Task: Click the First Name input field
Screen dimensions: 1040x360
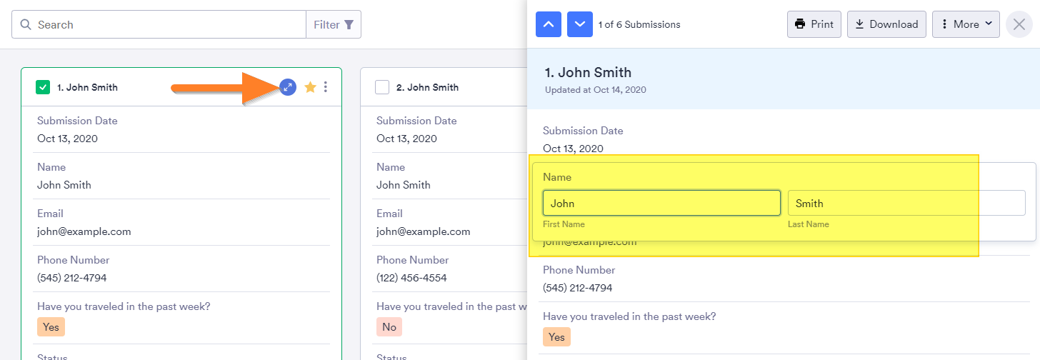Action: (x=661, y=203)
